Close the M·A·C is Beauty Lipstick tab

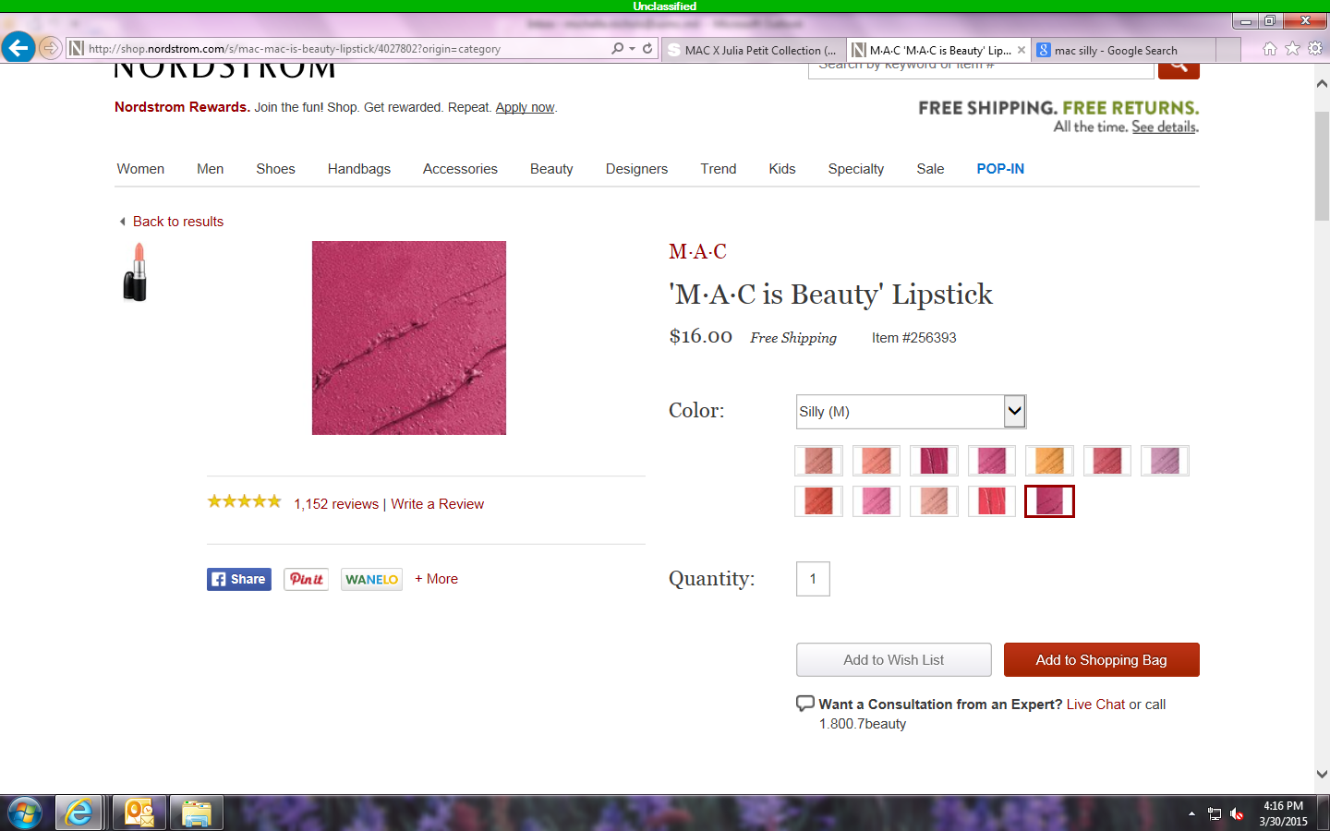coord(1022,50)
